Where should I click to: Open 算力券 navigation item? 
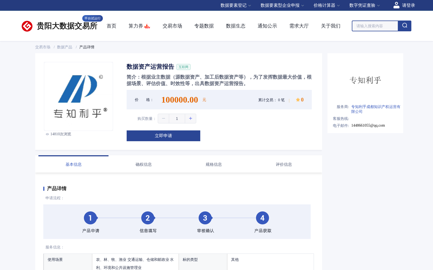[136, 26]
